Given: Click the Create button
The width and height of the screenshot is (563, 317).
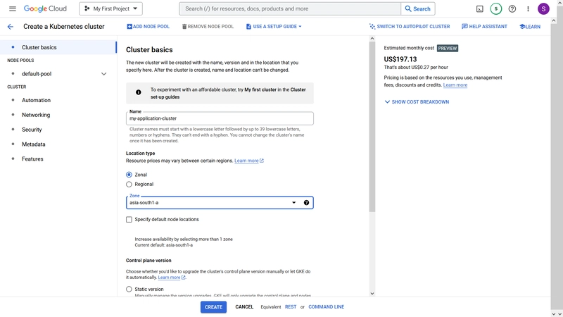Looking at the screenshot, I should pyautogui.click(x=213, y=307).
